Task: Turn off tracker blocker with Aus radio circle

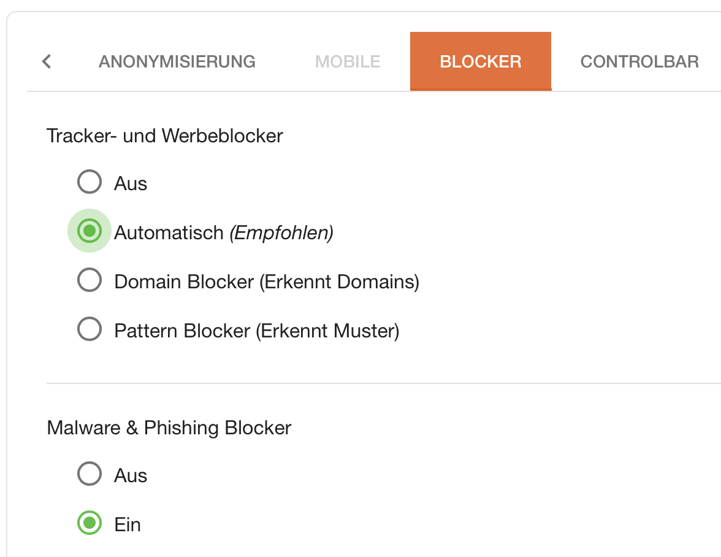Action: pos(90,182)
